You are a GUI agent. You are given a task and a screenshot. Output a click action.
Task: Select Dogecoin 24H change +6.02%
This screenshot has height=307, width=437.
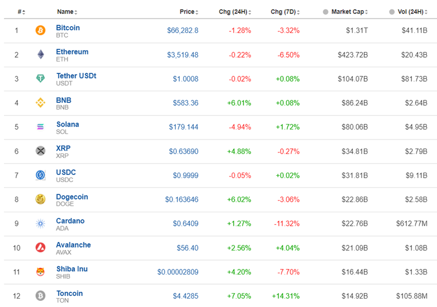(239, 199)
